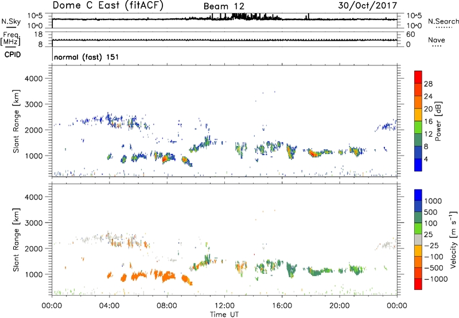Click the "24" tick on Power color bar
The image size is (459, 318).
click(x=428, y=96)
